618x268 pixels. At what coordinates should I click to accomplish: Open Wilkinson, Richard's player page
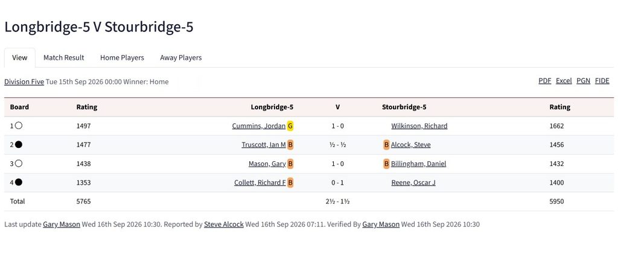click(x=419, y=126)
